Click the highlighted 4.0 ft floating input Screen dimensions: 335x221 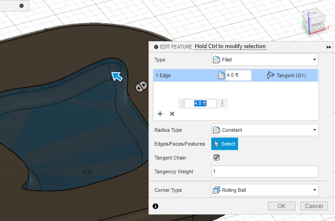coord(200,104)
